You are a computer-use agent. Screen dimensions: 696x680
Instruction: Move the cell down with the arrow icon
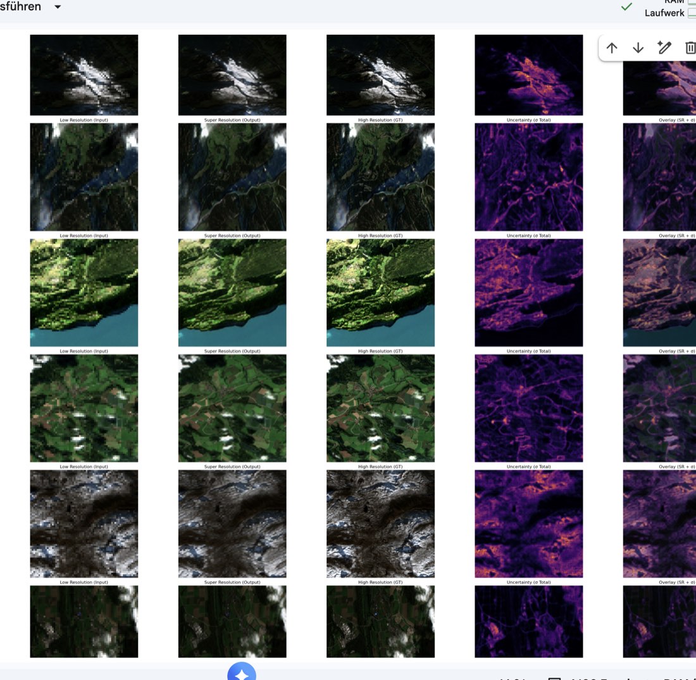tap(638, 48)
